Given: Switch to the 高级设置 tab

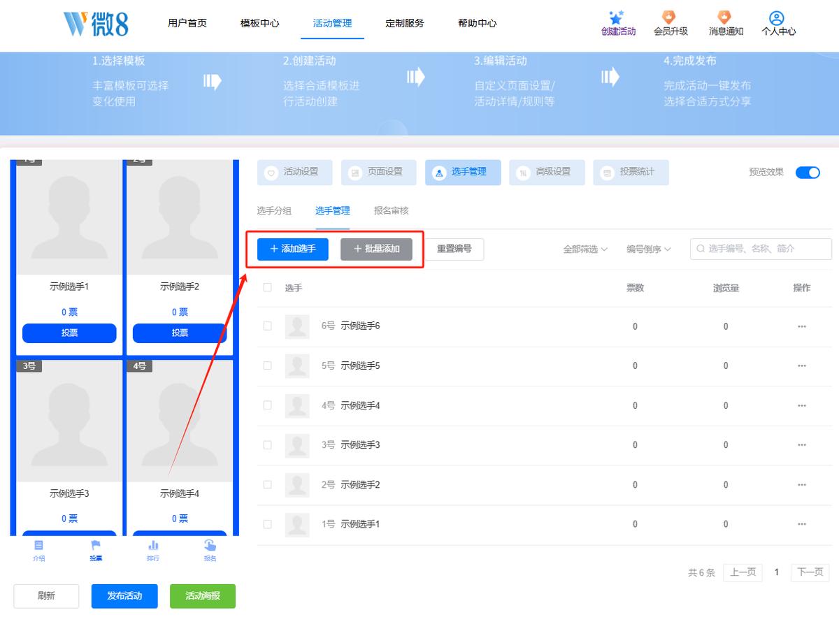Looking at the screenshot, I should coord(547,172).
